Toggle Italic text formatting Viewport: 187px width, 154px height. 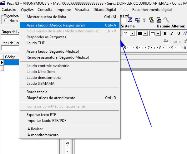[x=172, y=34]
